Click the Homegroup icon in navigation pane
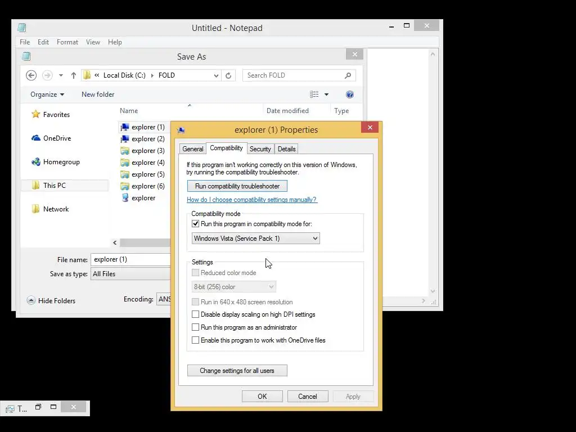Screen dimensions: 576x432 (35, 161)
